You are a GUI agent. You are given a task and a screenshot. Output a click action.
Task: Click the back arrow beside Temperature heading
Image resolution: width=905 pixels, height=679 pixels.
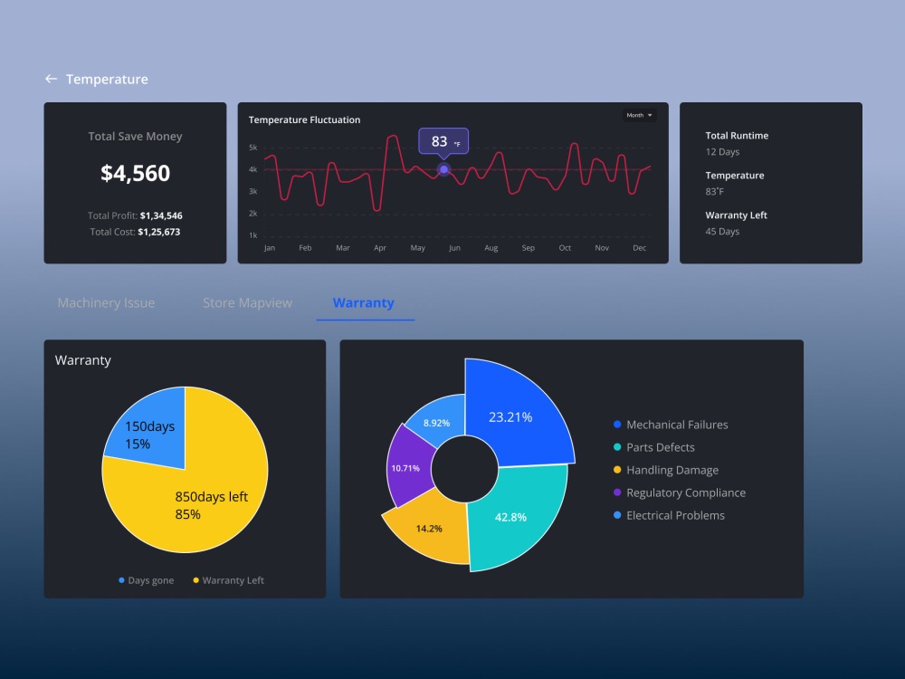(x=52, y=79)
